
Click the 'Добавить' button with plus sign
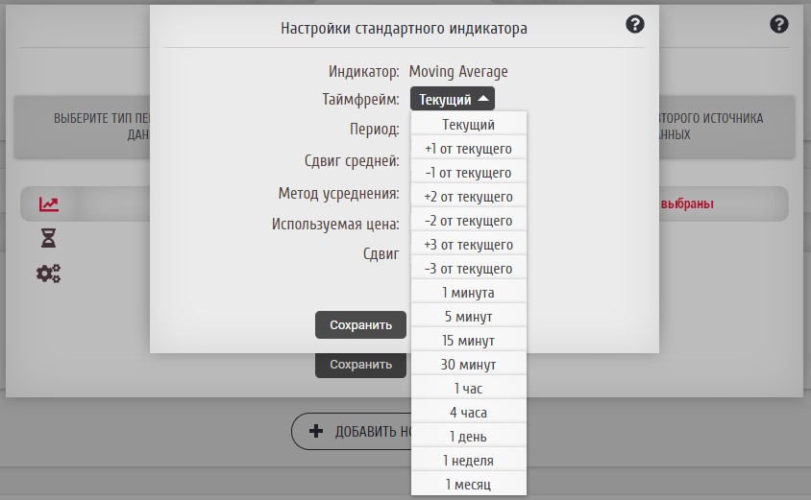(352, 432)
